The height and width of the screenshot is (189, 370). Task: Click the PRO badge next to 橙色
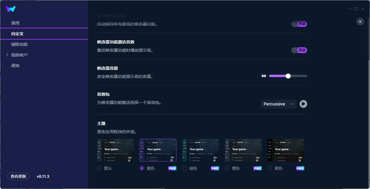tap(258, 168)
